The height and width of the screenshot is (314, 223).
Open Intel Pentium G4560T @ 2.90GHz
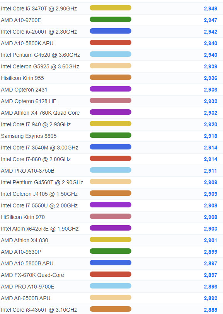pos(42,182)
